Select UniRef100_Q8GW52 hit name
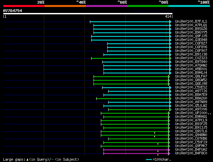This screenshot has height=162, width=213. [x=191, y=80]
